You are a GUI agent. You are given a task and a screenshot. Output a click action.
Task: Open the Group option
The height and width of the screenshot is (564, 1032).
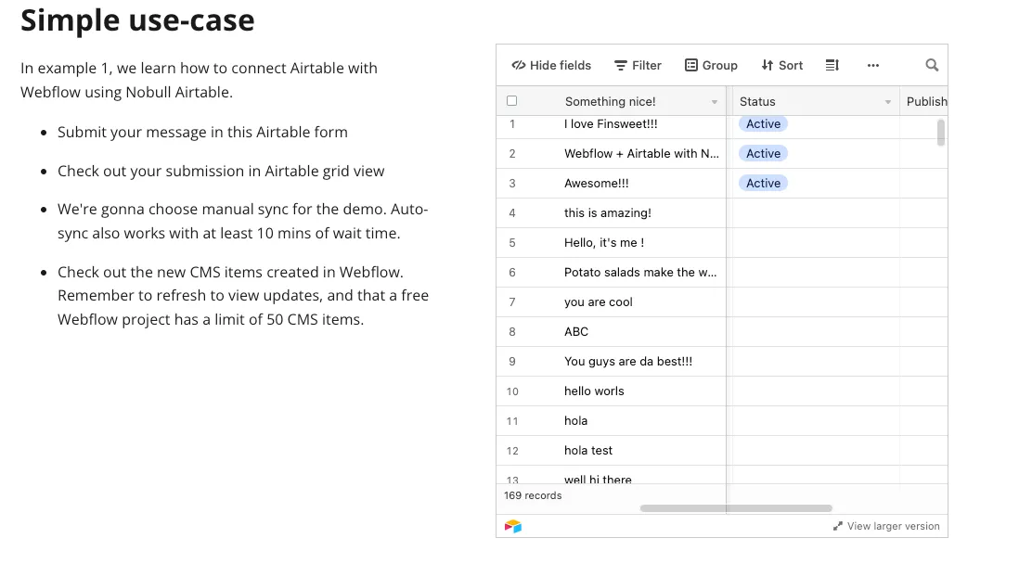(x=711, y=65)
